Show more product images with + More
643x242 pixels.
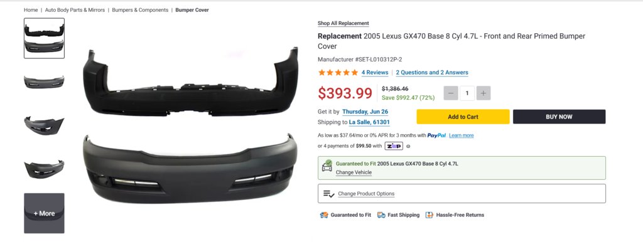pyautogui.click(x=45, y=213)
